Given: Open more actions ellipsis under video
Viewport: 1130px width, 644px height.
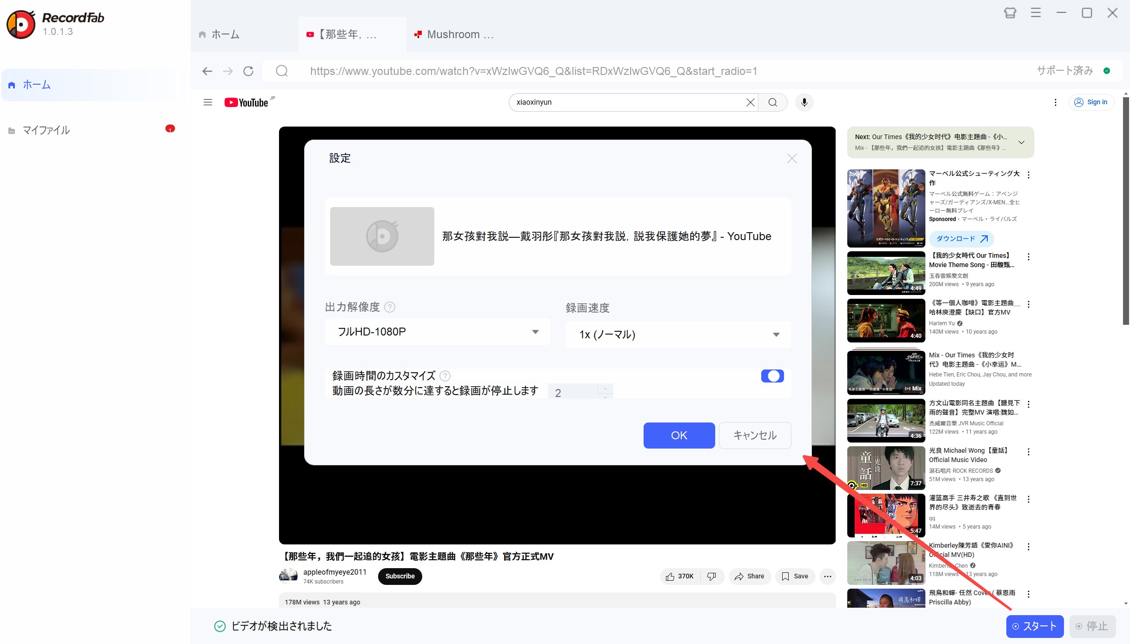Looking at the screenshot, I should (x=827, y=577).
